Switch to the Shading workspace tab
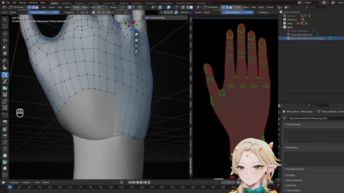 (x=124, y=3)
